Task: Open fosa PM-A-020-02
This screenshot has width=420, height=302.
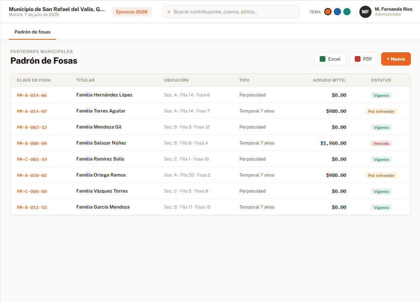Action: click(x=32, y=176)
